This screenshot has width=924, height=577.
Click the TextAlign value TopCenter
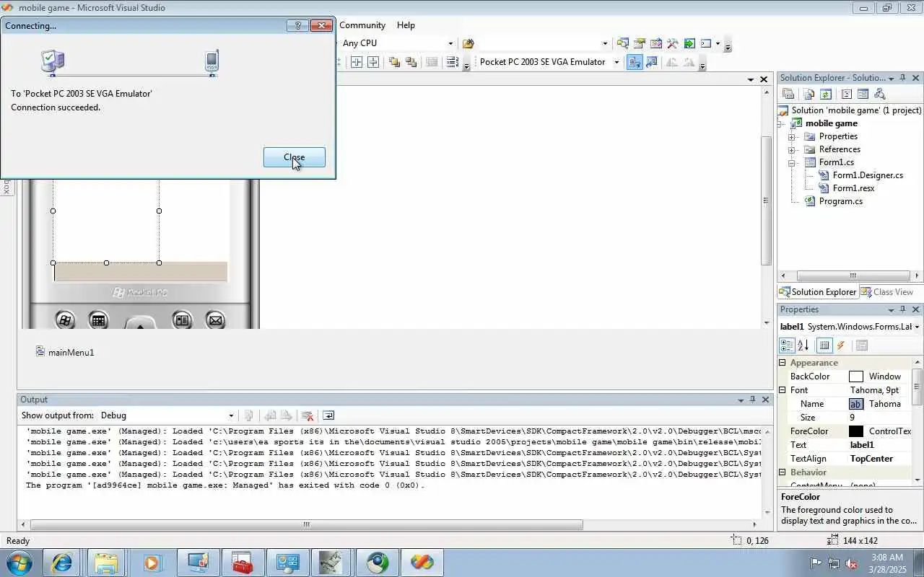(871, 459)
